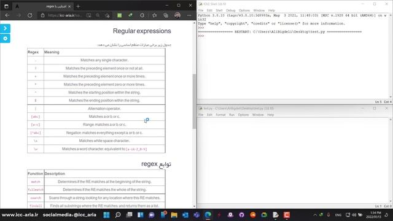This screenshot has width=393, height=221.
Task: Open Microsoft Teams from the taskbar
Action: click(x=196, y=215)
